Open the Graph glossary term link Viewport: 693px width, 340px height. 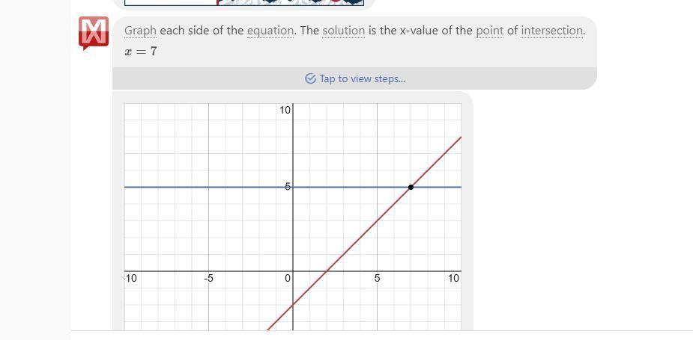tap(141, 31)
